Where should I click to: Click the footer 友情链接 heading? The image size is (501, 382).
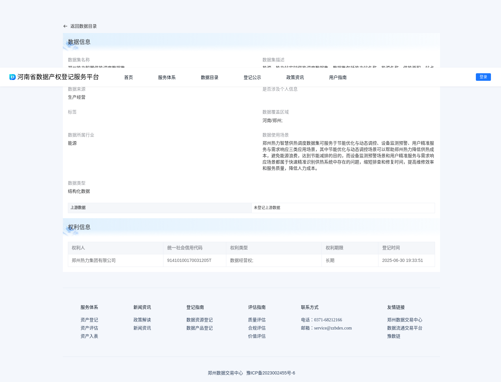point(396,307)
